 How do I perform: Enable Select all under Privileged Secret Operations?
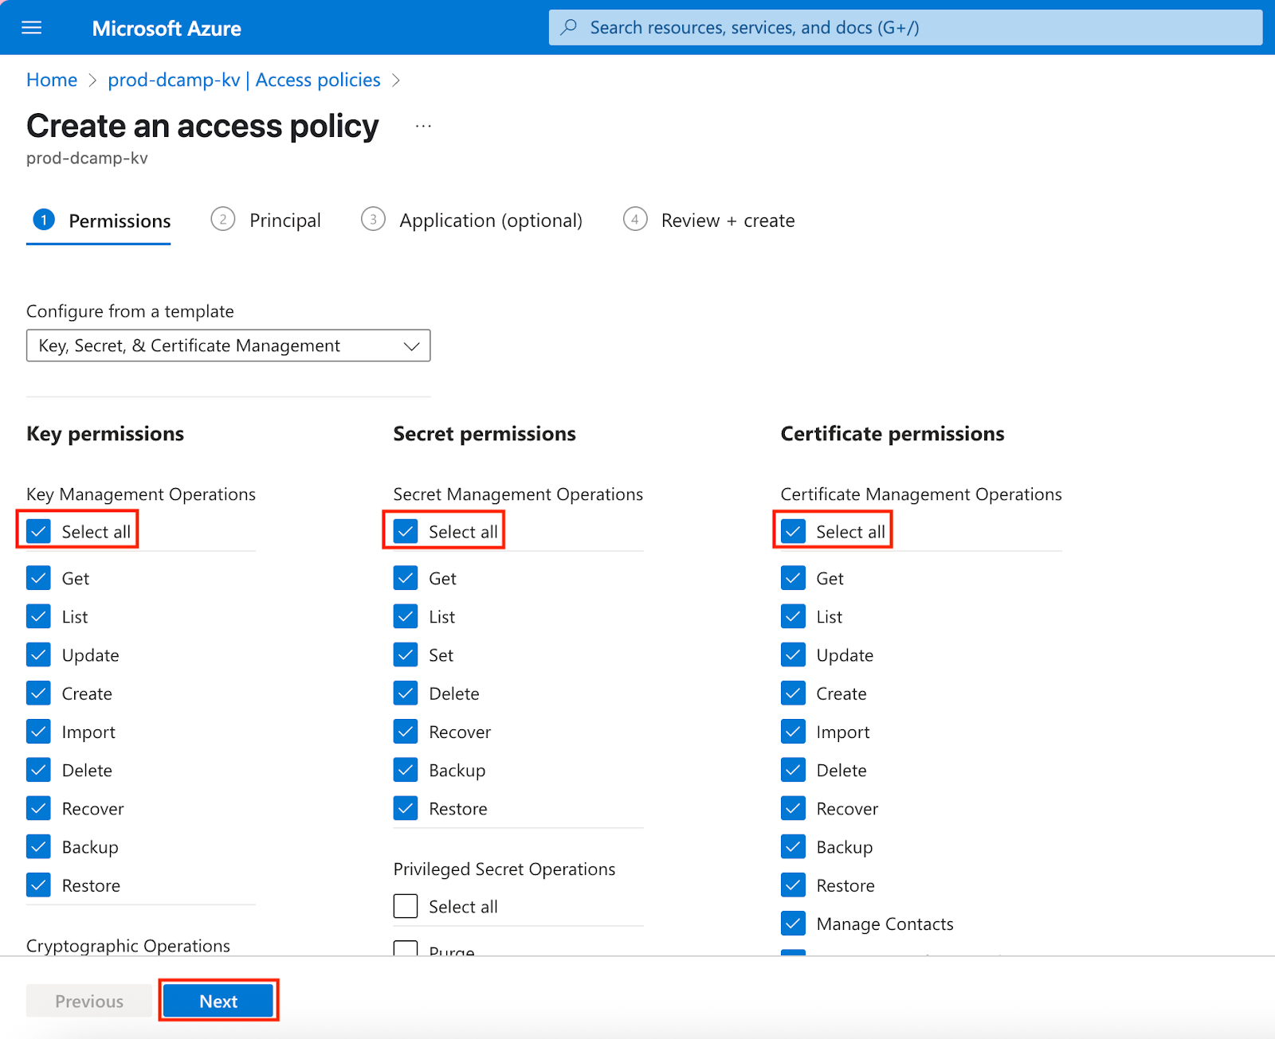tap(405, 905)
